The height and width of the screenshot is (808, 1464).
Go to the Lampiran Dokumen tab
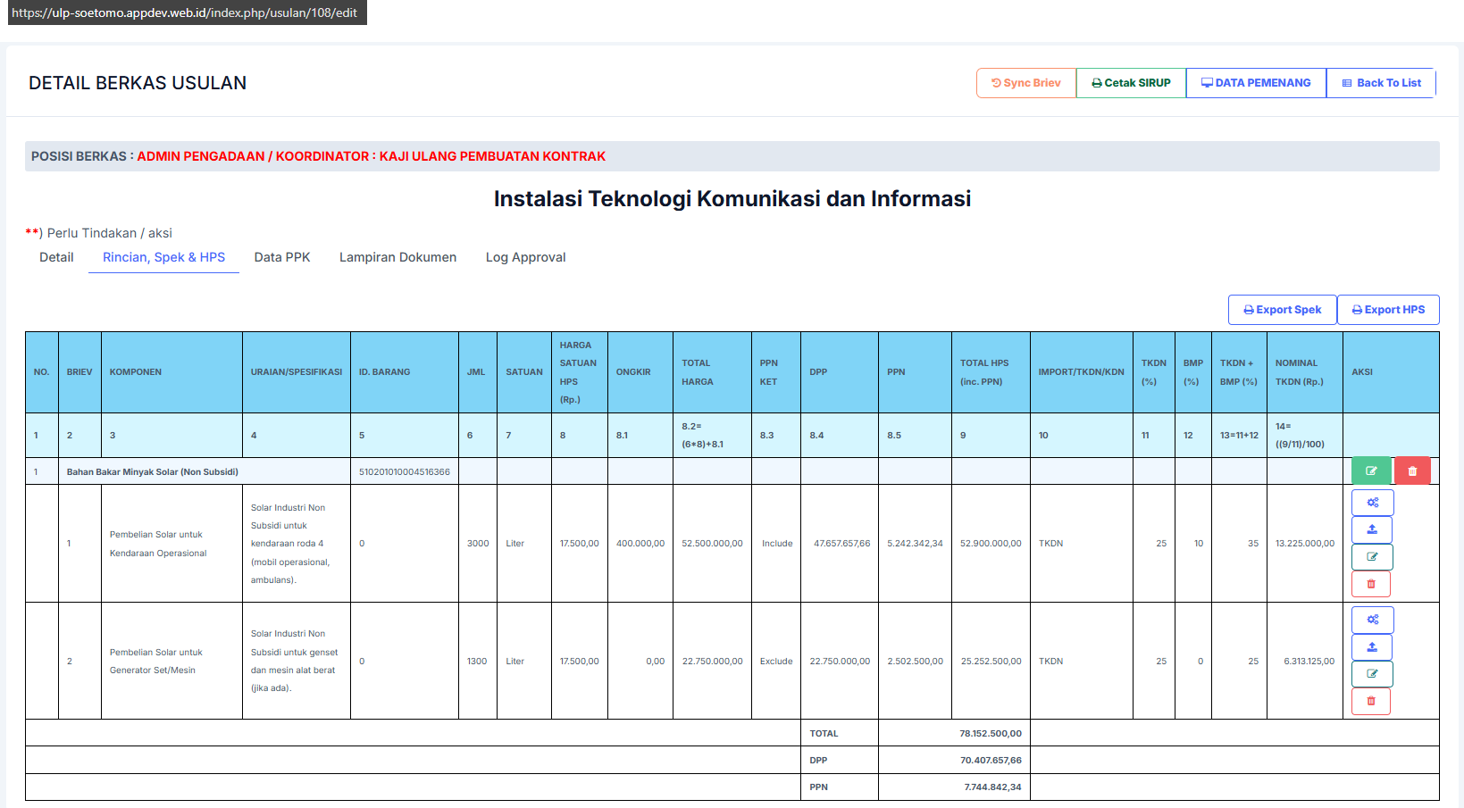[397, 257]
